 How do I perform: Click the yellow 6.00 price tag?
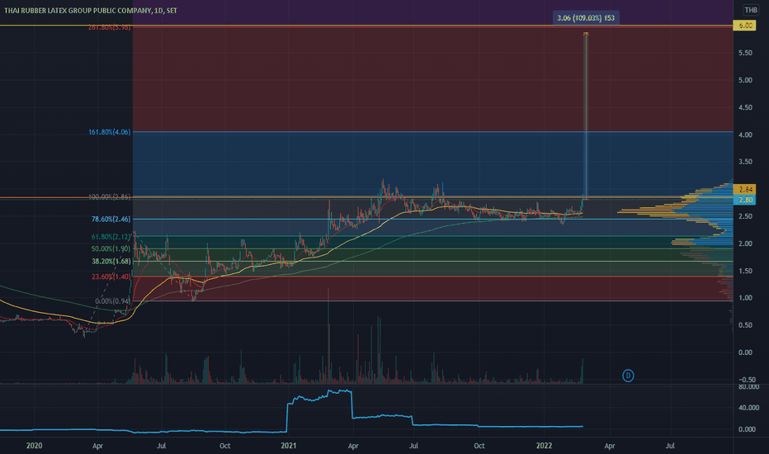(744, 26)
